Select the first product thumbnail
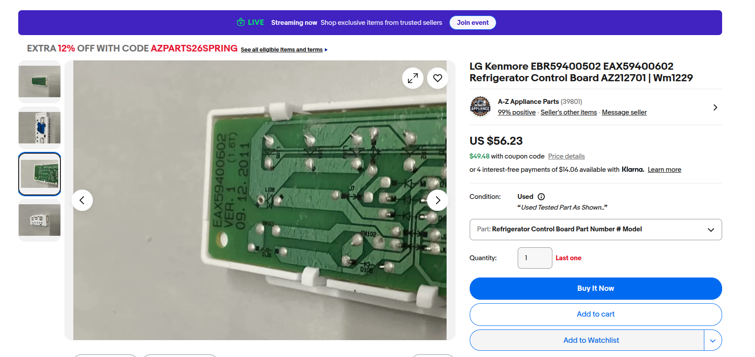 coord(40,82)
